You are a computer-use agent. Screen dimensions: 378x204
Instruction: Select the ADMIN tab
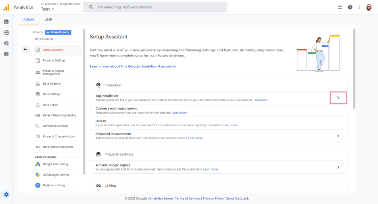tap(29, 20)
